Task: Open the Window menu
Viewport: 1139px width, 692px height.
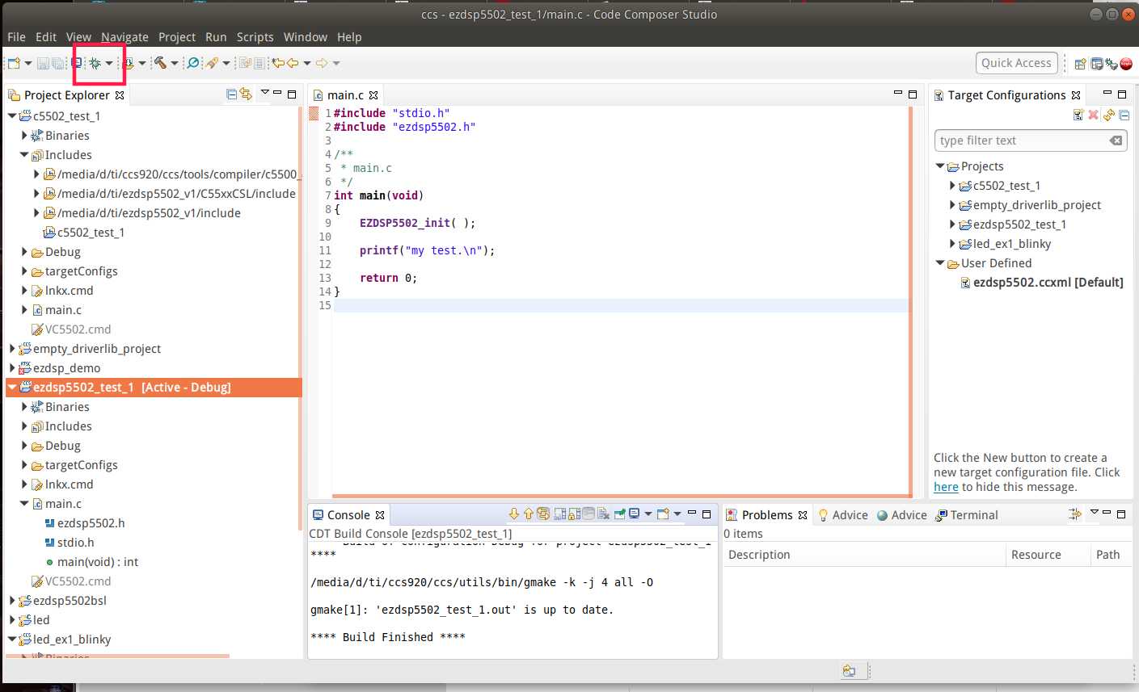Action: (305, 37)
